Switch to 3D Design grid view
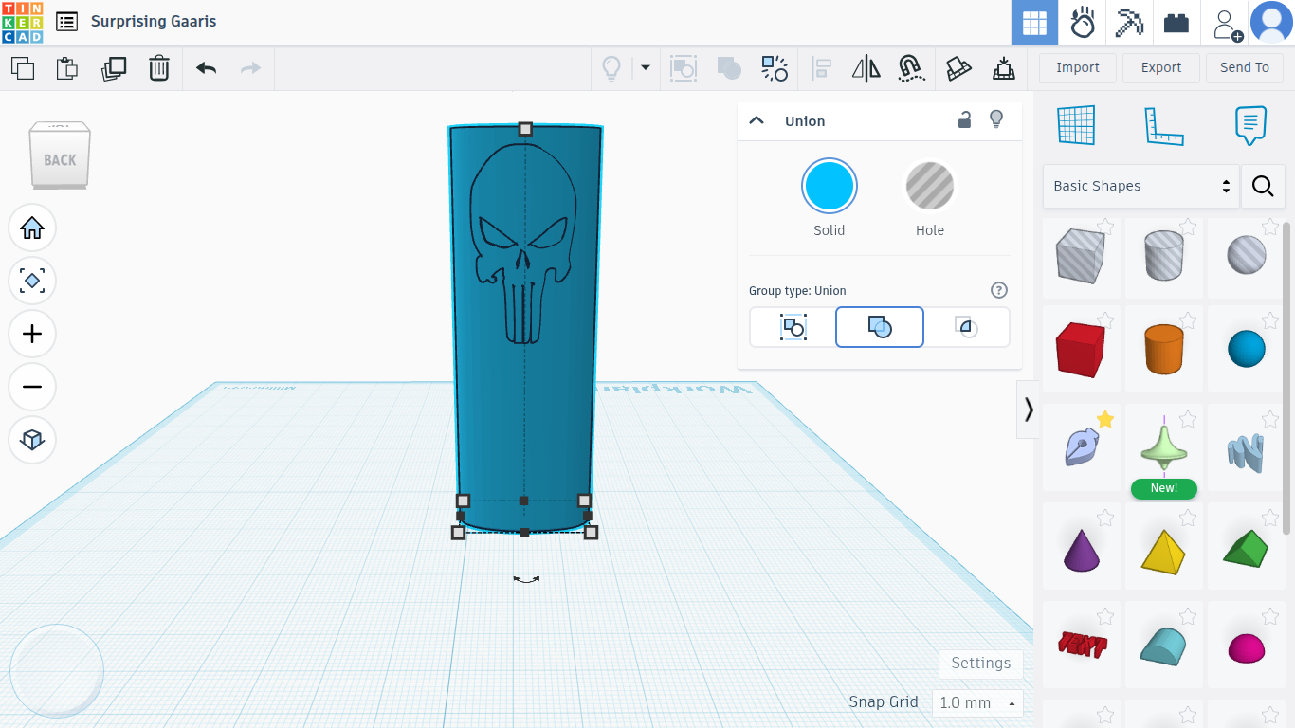This screenshot has height=728, width=1295. (1034, 23)
